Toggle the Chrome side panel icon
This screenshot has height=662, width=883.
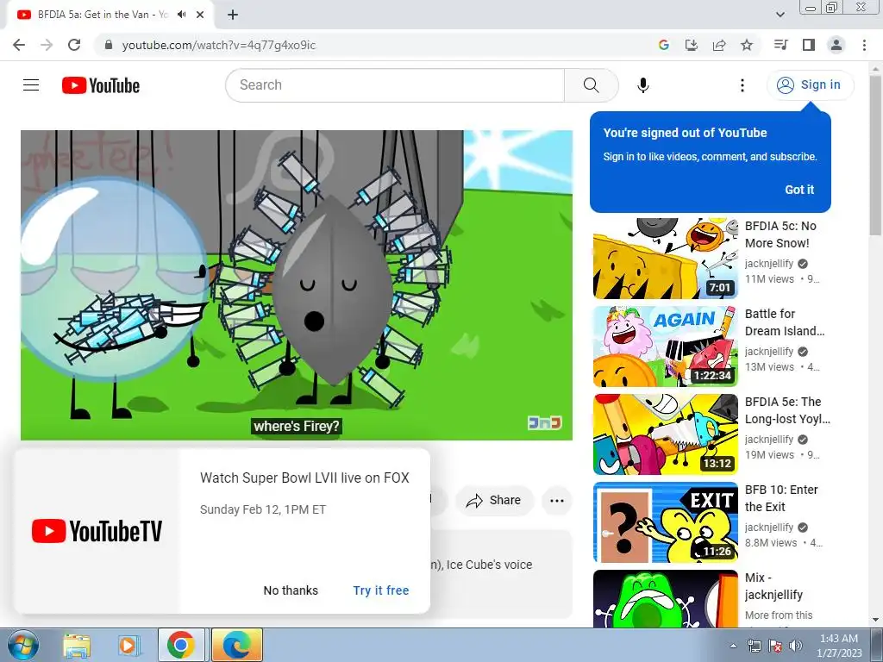tap(809, 45)
